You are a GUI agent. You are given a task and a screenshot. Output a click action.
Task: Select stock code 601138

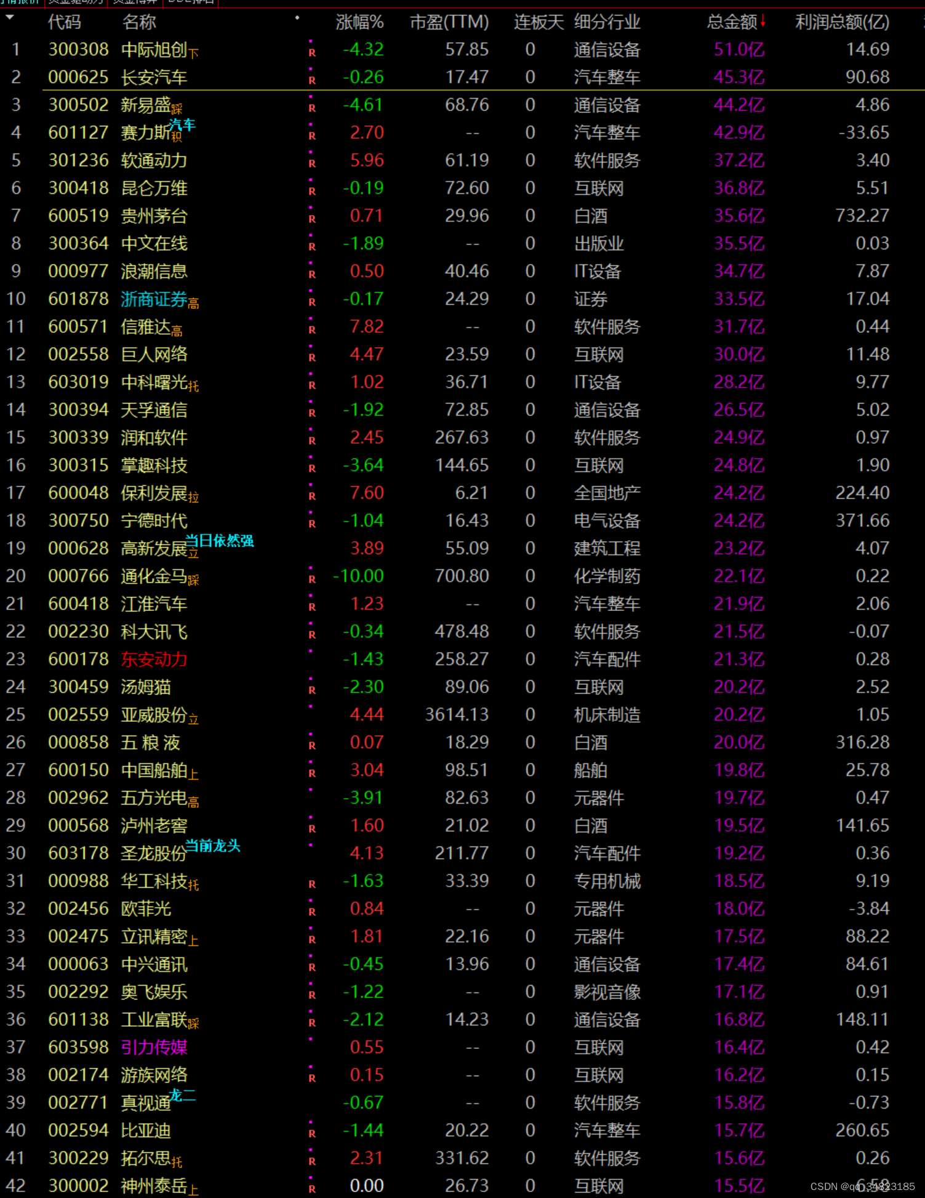coord(78,1020)
